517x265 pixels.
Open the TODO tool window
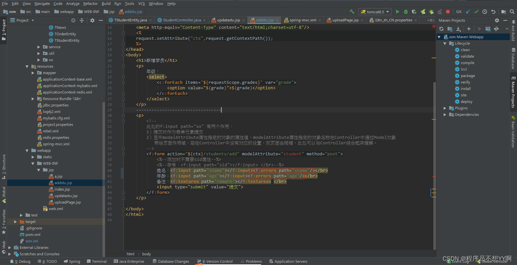tap(47, 261)
